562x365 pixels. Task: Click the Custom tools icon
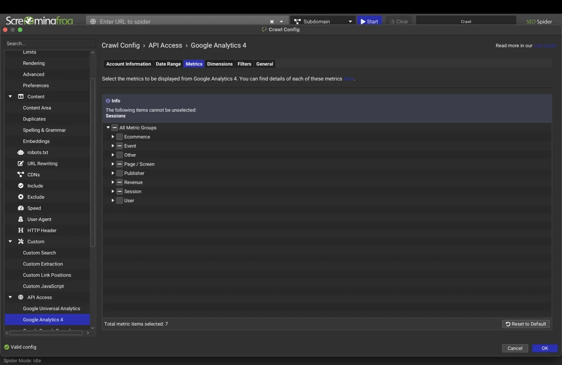click(20, 242)
